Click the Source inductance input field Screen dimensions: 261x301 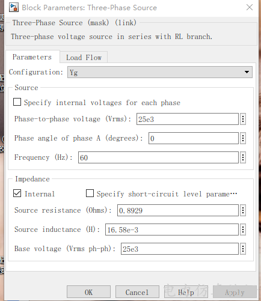click(172, 230)
